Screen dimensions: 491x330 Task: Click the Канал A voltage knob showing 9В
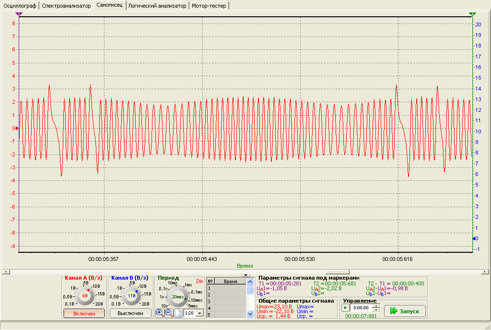[85, 296]
